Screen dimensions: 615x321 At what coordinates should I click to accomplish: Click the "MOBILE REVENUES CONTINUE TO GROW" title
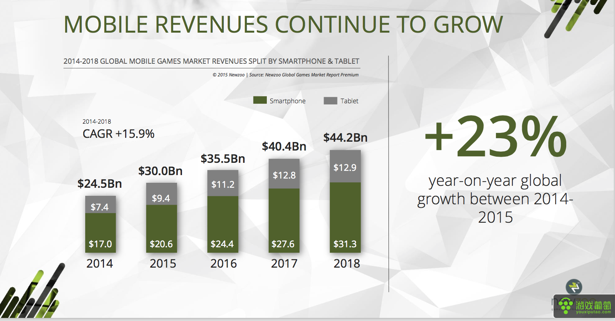[283, 25]
